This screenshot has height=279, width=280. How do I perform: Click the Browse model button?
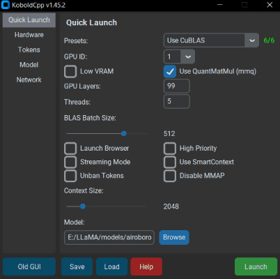tap(174, 237)
